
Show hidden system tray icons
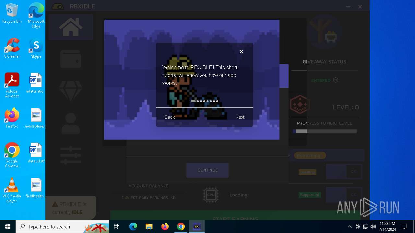pyautogui.click(x=350, y=227)
